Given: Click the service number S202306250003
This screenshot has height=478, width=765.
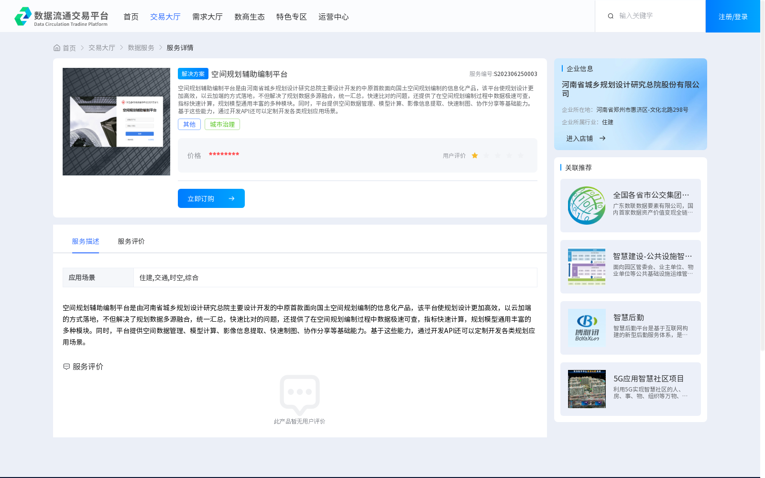Looking at the screenshot, I should [515, 74].
